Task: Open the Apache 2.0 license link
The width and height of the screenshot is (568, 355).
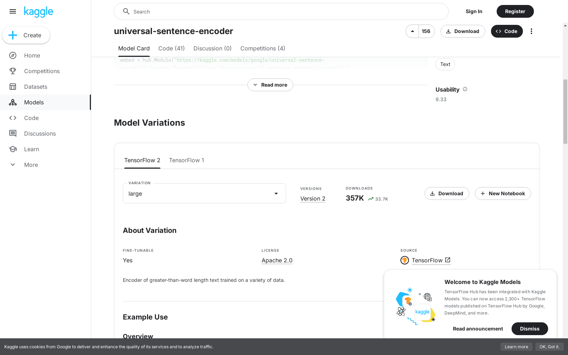Action: pyautogui.click(x=277, y=261)
